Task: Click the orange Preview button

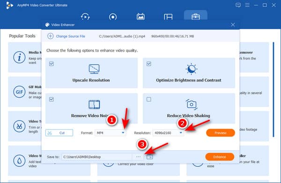Action: point(221,133)
